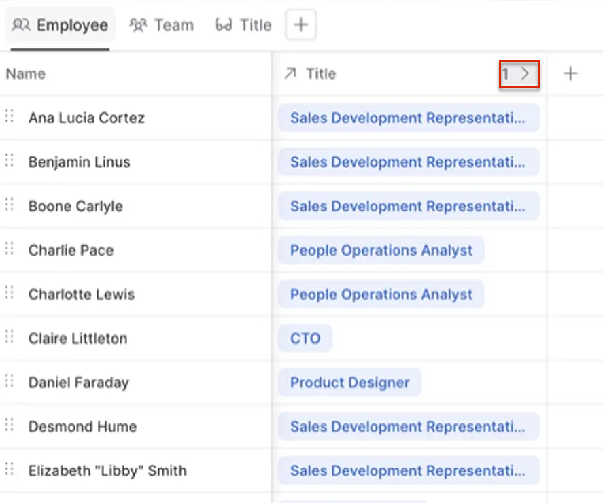
Task: Switch to the Title tab
Action: click(243, 25)
